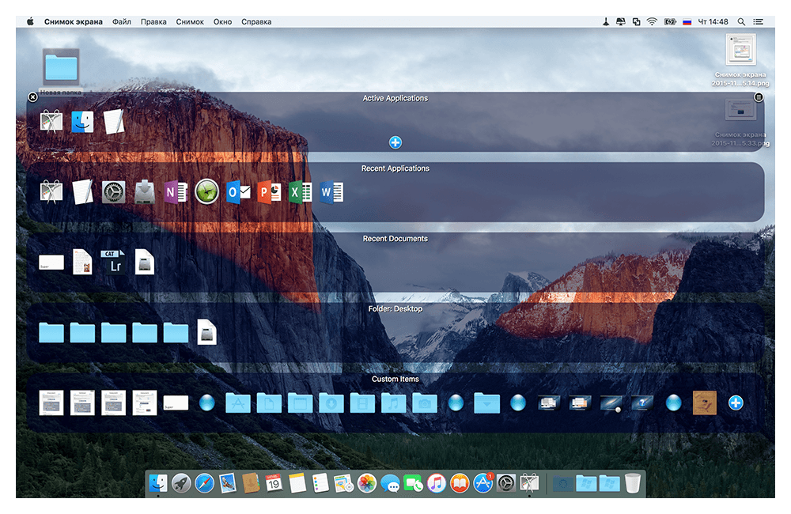791x514 pixels.
Task: Open the Снимок экрана application menu
Action: [73, 21]
